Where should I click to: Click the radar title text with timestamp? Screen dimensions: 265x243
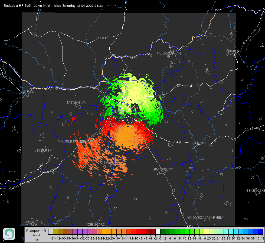53,6
